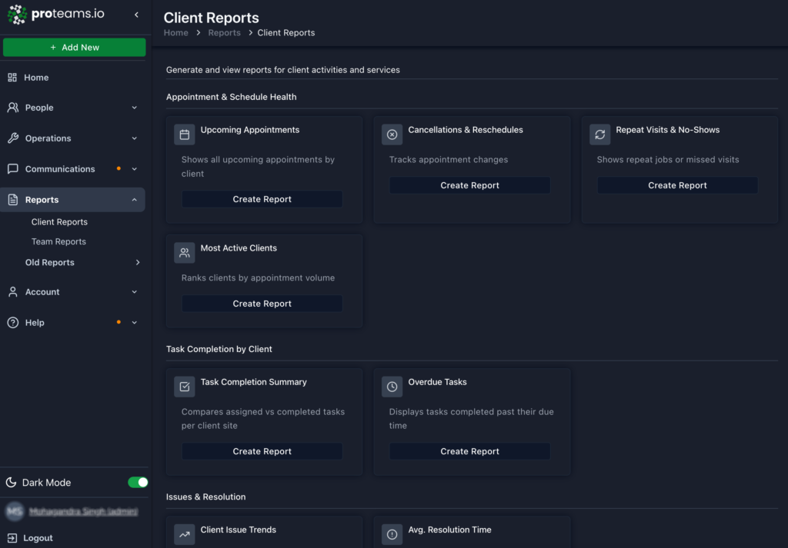Click the Most Active Clients people icon
The height and width of the screenshot is (548, 788).
pos(184,252)
